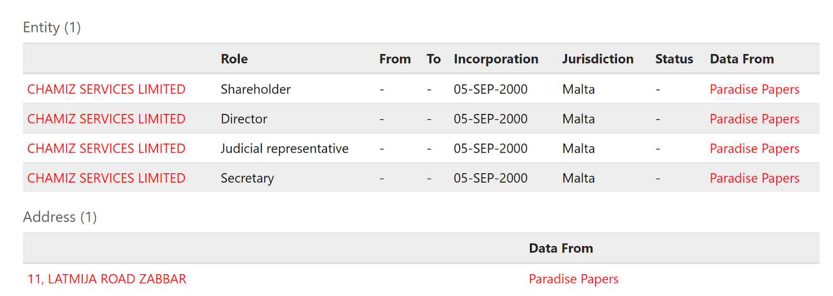
Task: Open the 11, LATMIJA ROAD ZABBAR address
Action: [107, 279]
